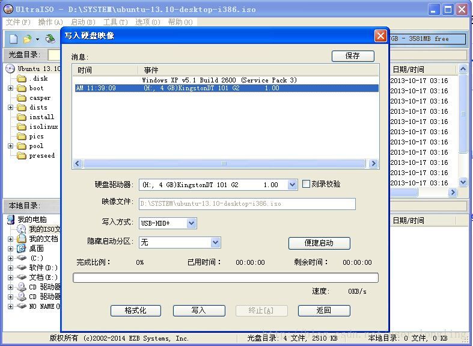Click the Open file toolbar icon
Image resolution: width=473 pixels, height=346 pixels.
pos(28,39)
